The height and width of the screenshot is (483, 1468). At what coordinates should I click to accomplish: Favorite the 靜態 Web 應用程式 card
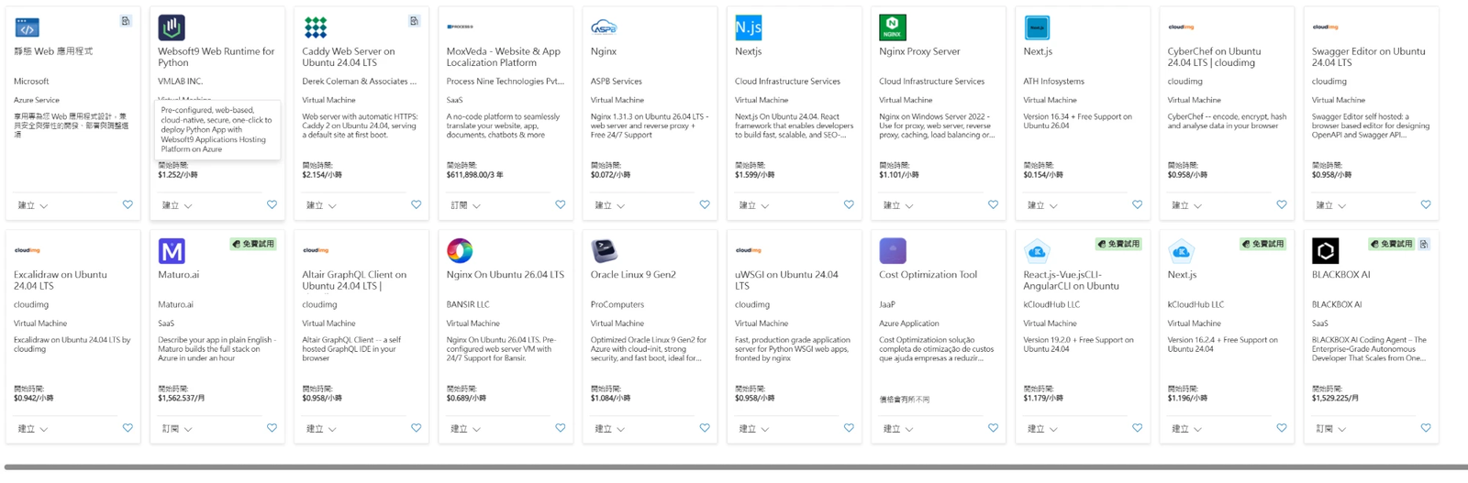pos(128,204)
